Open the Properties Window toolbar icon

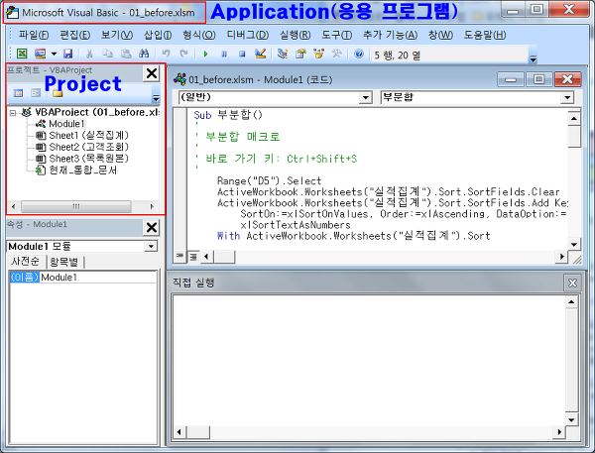tap(300, 54)
